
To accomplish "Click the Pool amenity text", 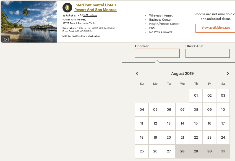I will [x=152, y=28].
